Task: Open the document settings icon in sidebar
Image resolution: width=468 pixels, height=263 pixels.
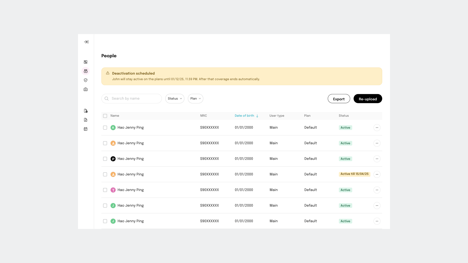Action: pyautogui.click(x=86, y=111)
